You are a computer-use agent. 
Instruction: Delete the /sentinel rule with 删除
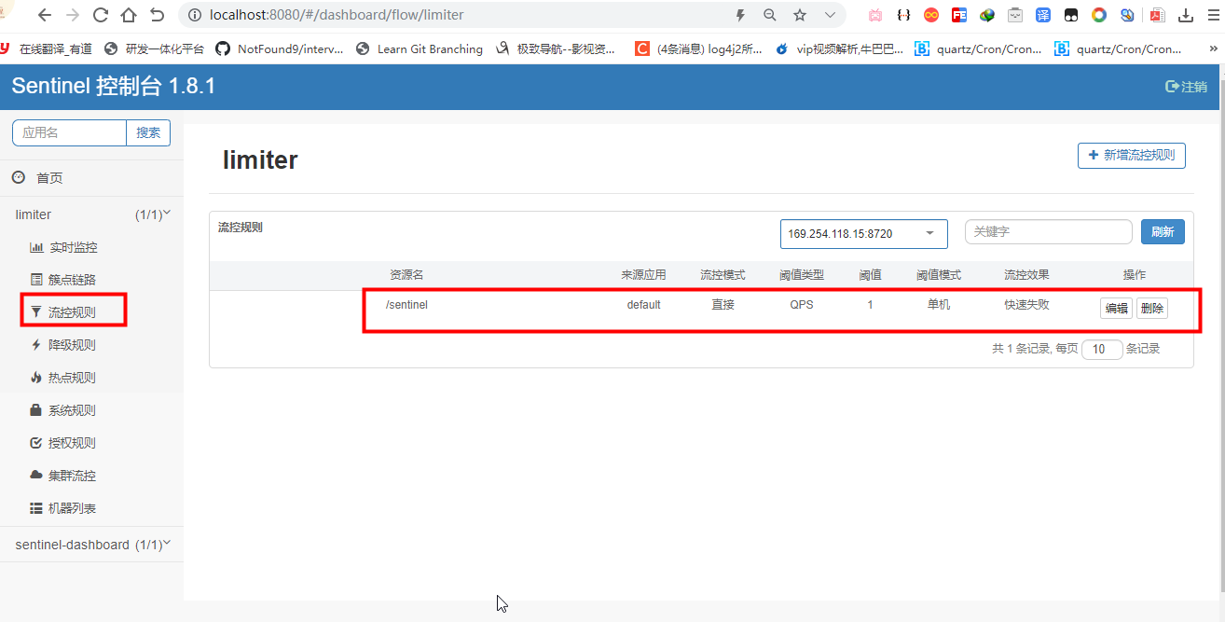tap(1151, 309)
